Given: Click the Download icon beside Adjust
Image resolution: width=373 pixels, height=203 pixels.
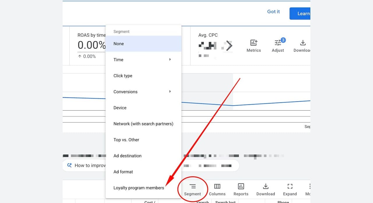Looking at the screenshot, I should click(x=303, y=43).
